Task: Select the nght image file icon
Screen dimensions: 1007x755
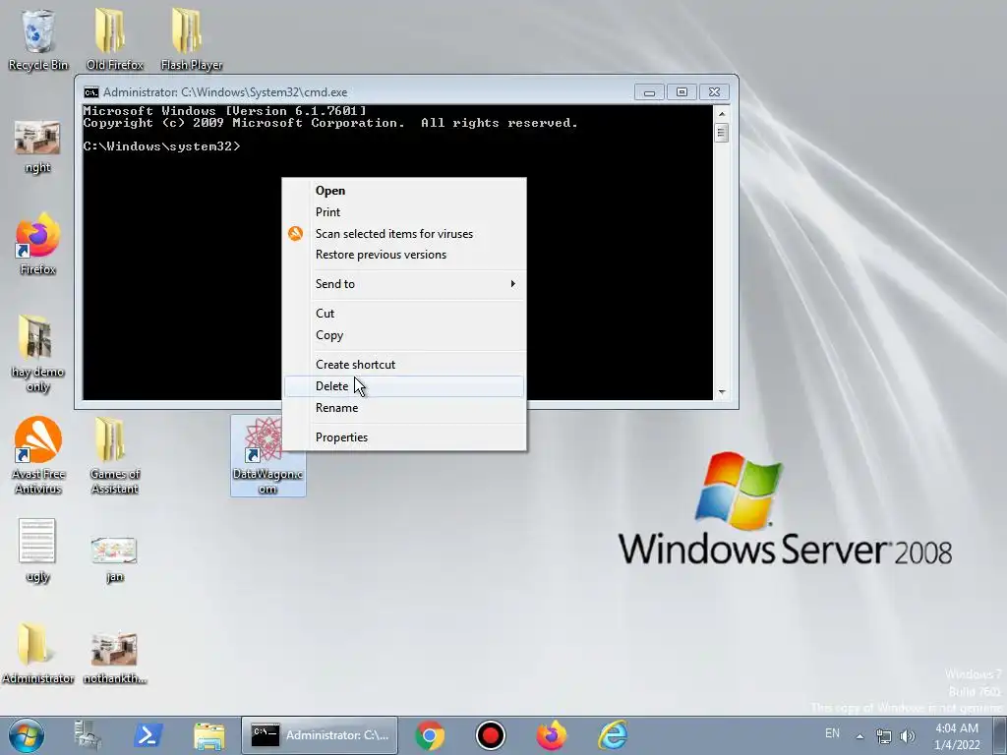Action: (x=37, y=147)
